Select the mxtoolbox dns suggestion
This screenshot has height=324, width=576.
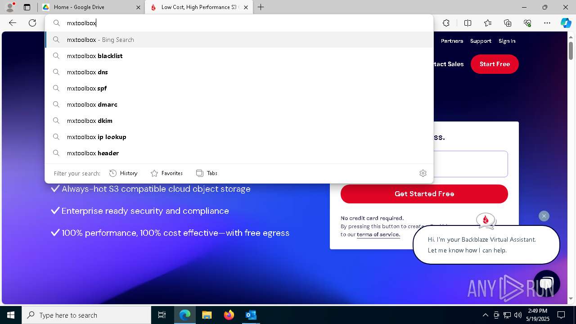point(239,72)
